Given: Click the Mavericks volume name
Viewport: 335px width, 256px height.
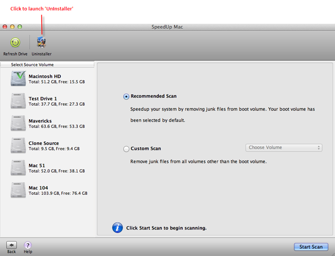Looking at the screenshot, I should pyautogui.click(x=40, y=121).
